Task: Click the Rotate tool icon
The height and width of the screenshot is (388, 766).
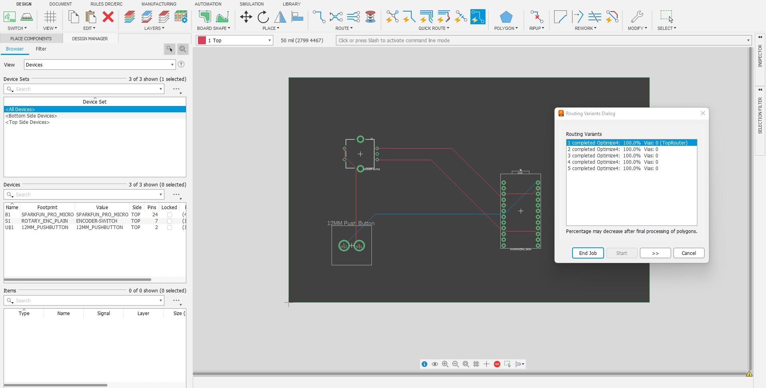Action: pos(263,17)
